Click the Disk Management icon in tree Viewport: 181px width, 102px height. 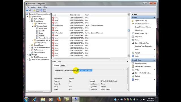tap(32, 57)
